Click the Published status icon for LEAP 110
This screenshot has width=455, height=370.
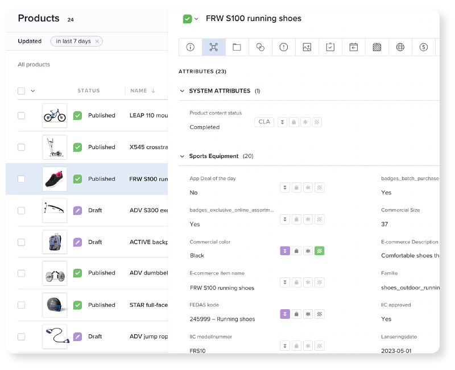77,115
